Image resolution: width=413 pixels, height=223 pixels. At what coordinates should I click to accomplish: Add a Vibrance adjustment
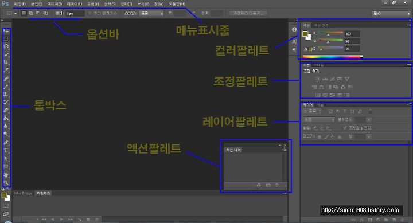point(347,79)
